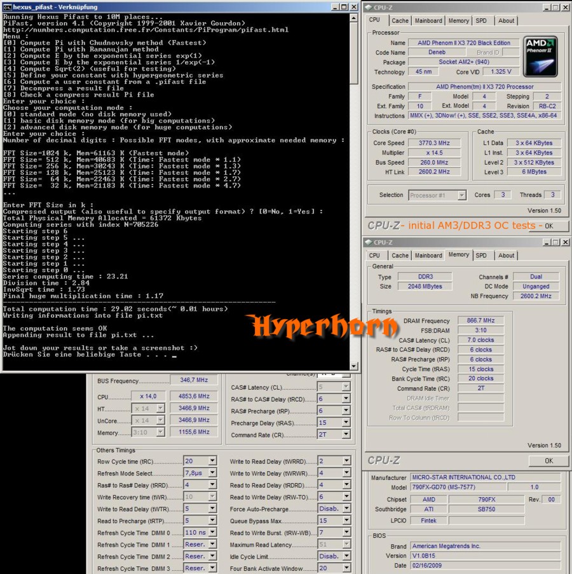Click the BIOS version V1.0B15 value
572x574 pixels.
pos(486,556)
